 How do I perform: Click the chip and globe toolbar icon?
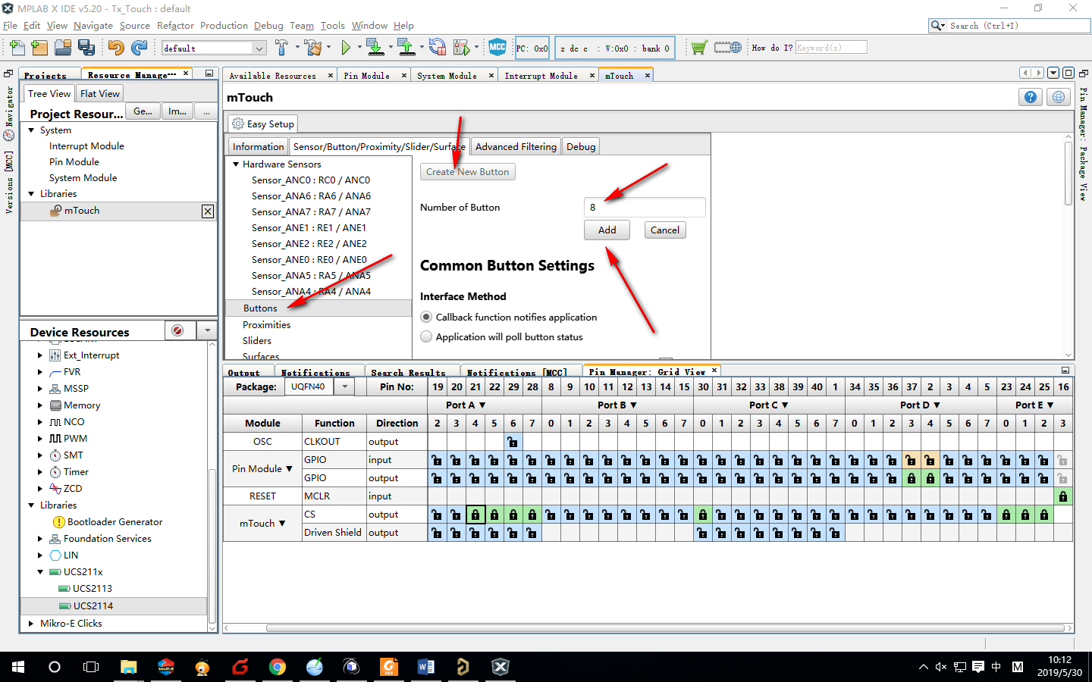pos(728,48)
